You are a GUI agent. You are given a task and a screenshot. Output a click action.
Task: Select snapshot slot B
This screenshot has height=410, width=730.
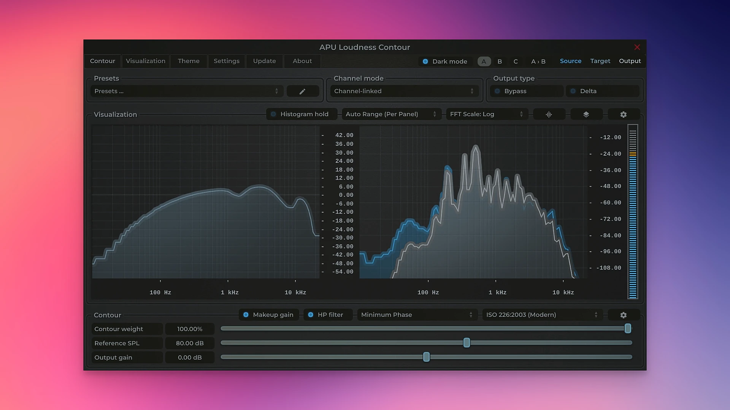(500, 61)
